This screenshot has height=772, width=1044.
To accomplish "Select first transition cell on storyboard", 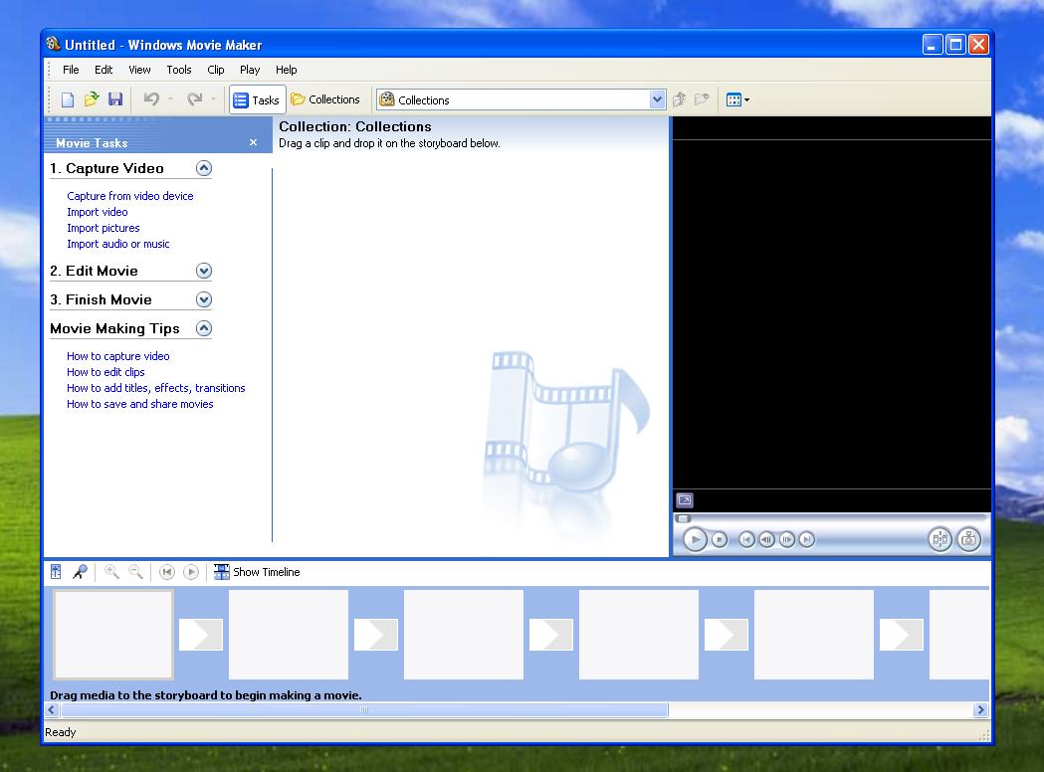I will pyautogui.click(x=200, y=635).
